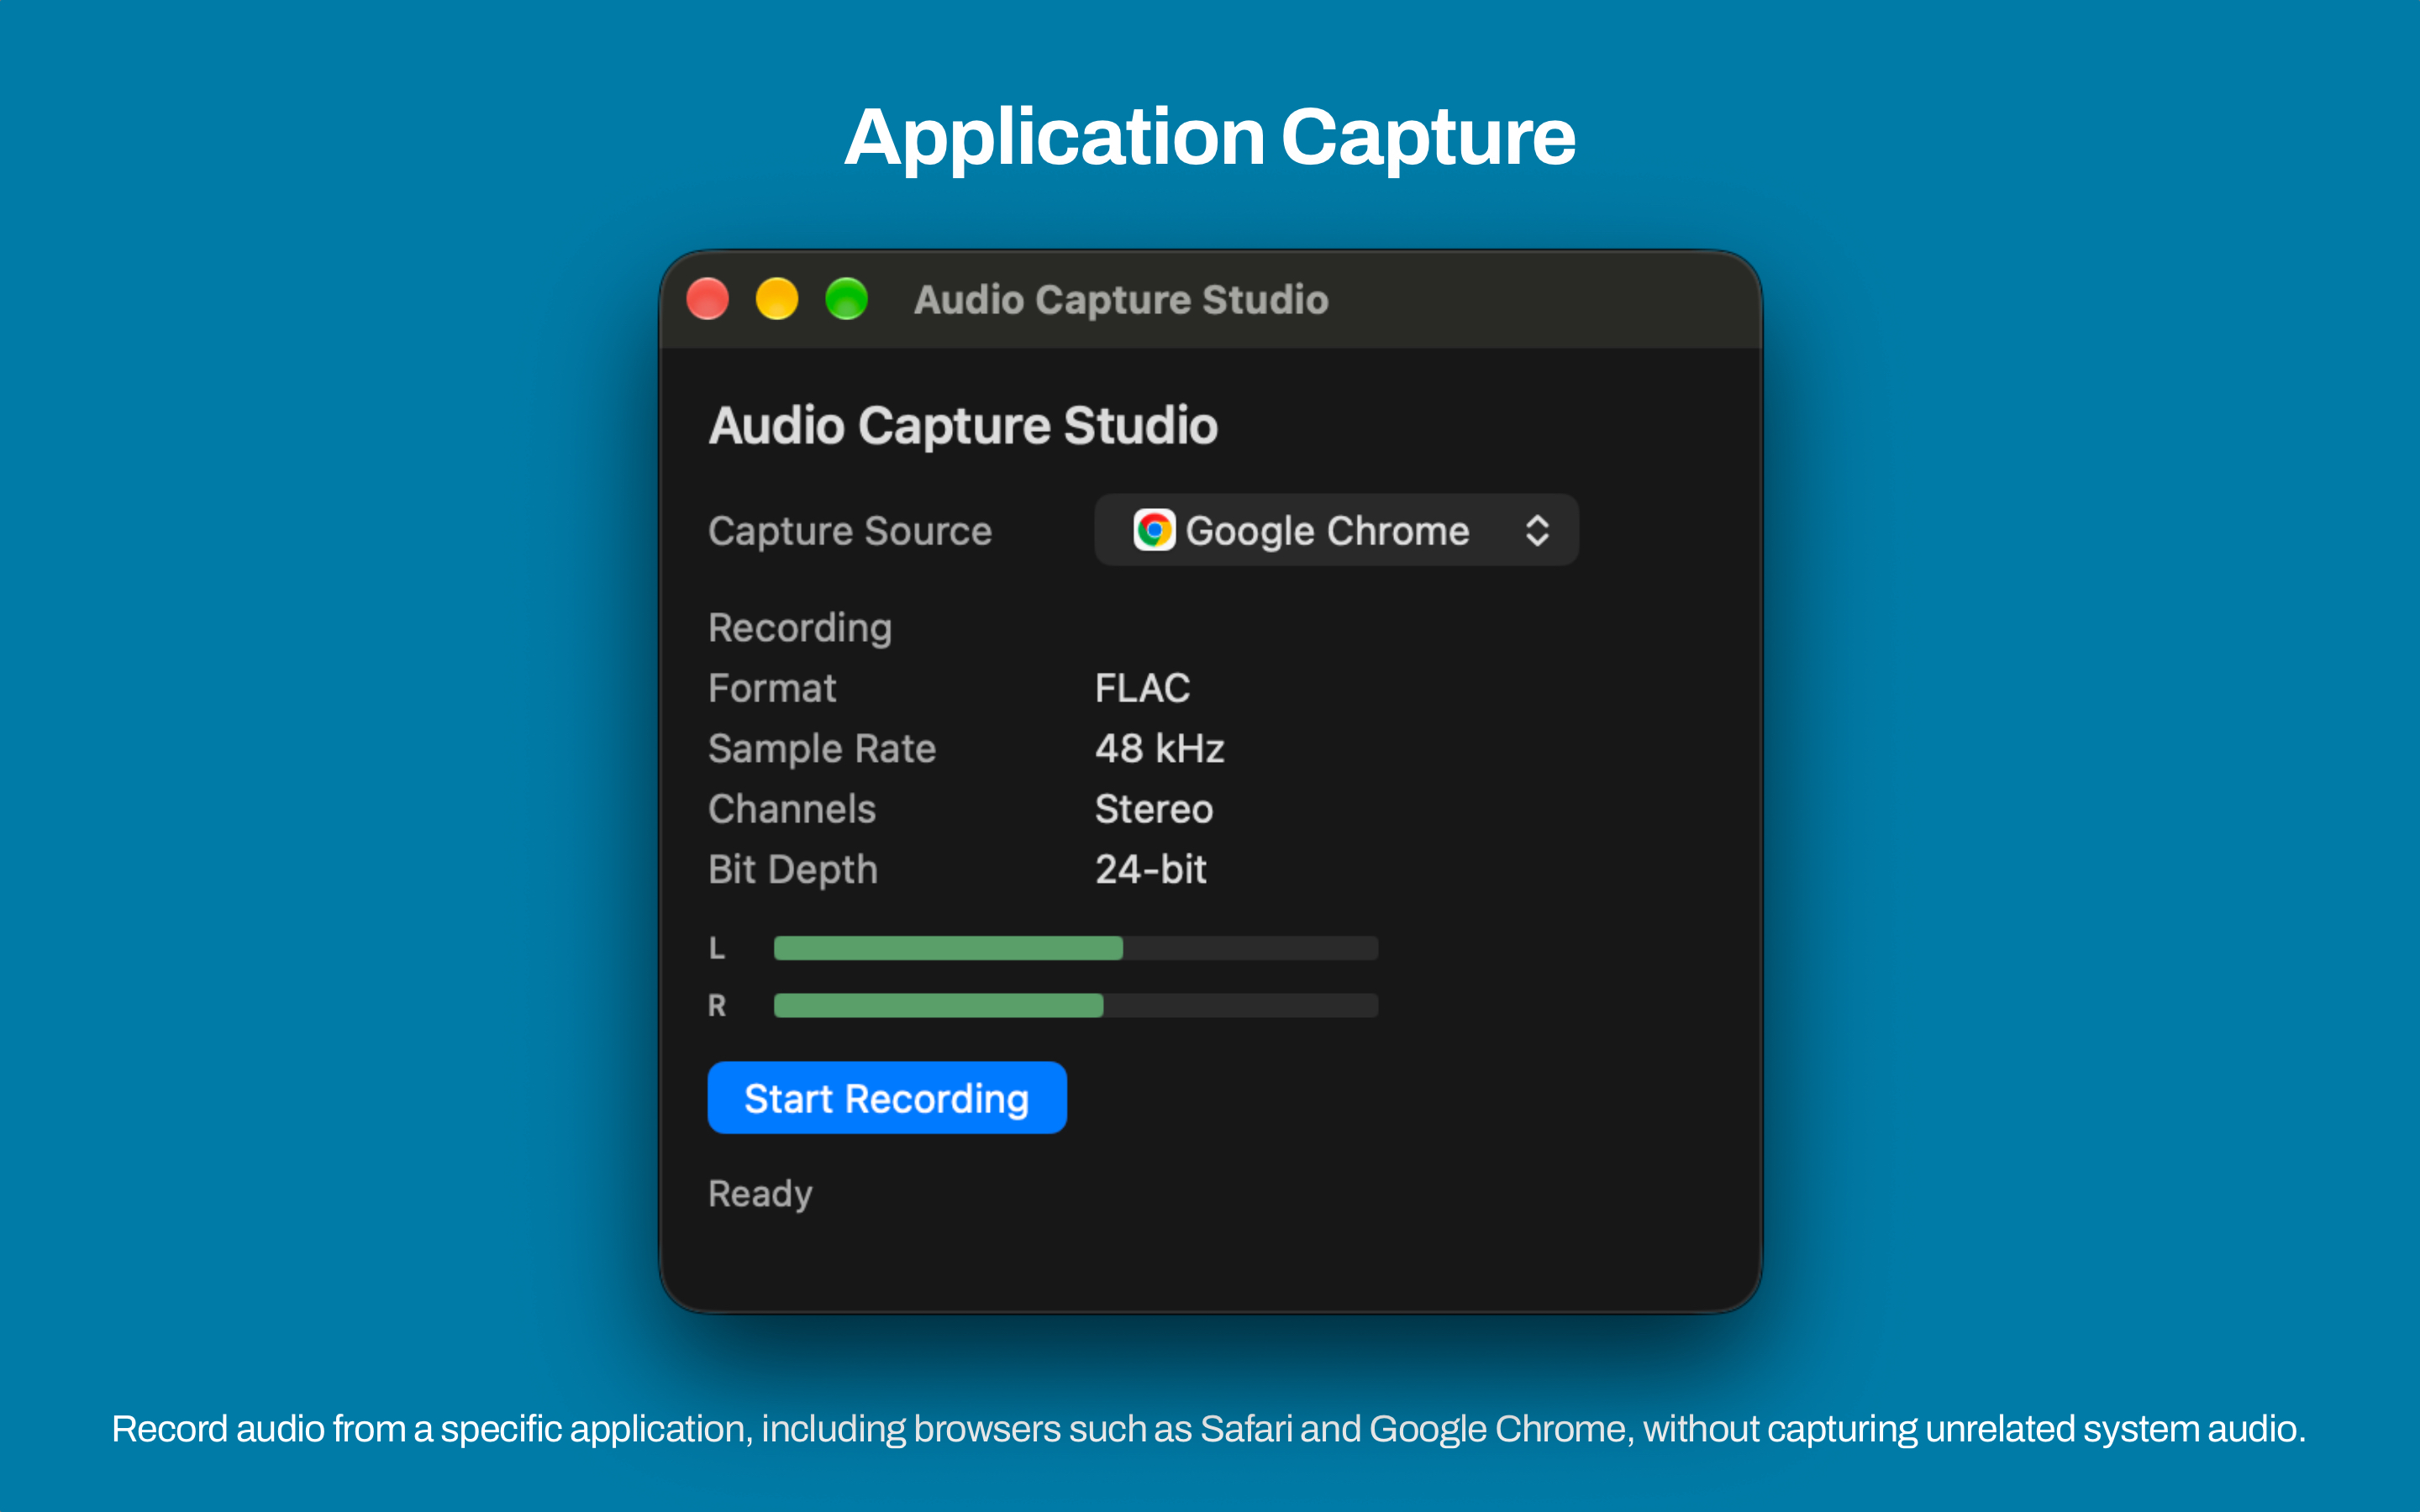Click the Channels label

792,809
